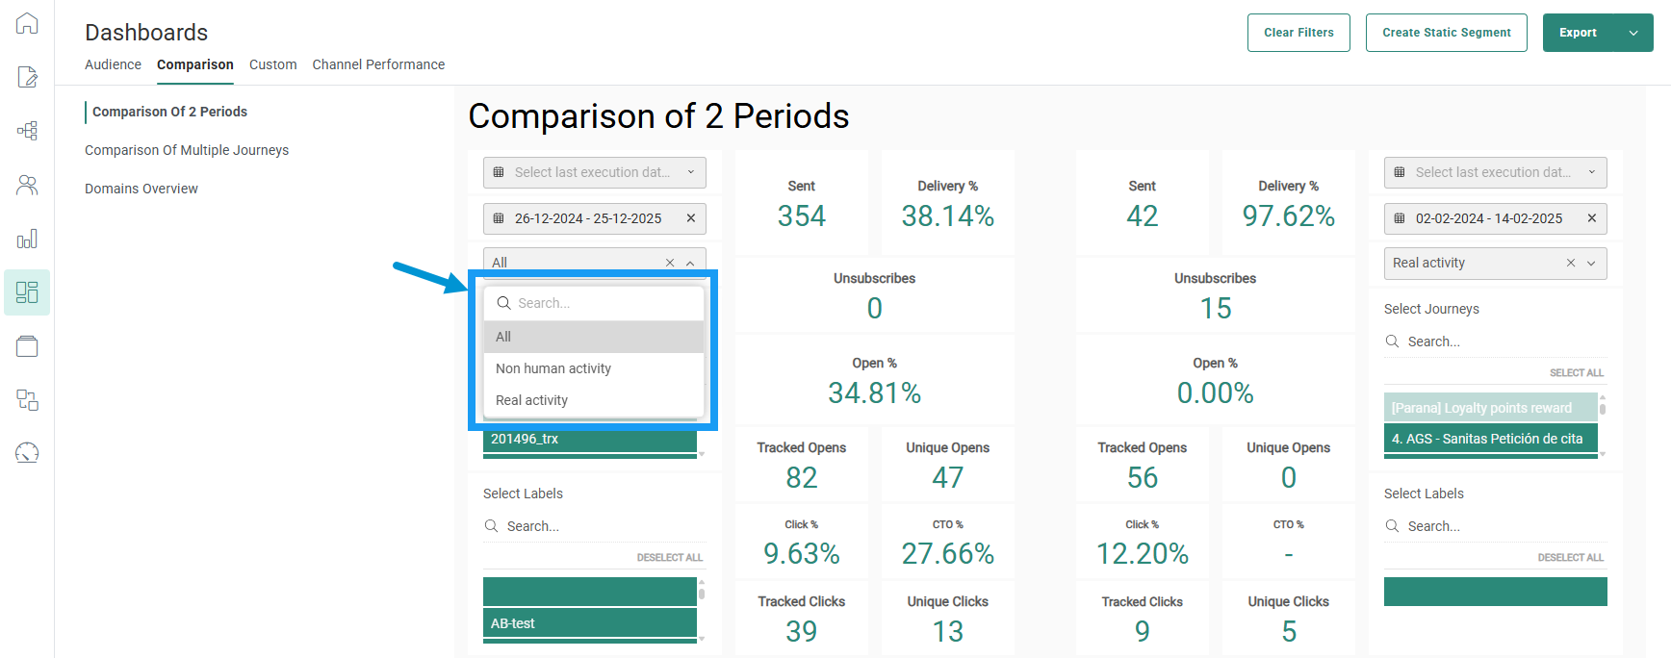Clear the 02-02-2024 - 14-02-2025 date range
Viewport: 1671px width, 658px height.
[x=1591, y=218]
